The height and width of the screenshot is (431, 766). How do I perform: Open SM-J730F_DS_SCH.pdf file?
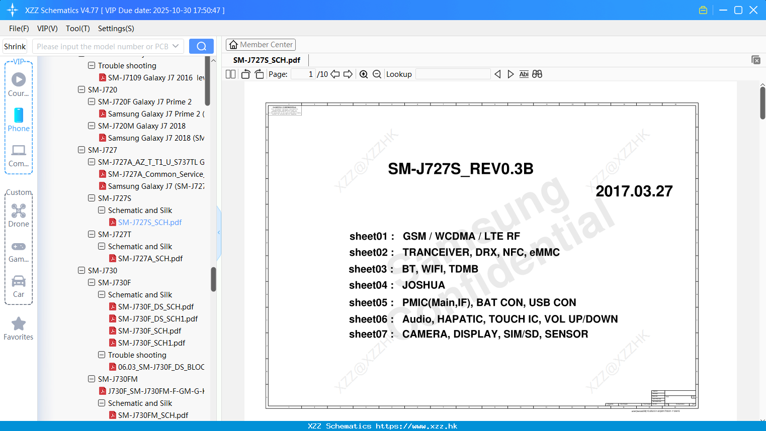[x=151, y=307]
